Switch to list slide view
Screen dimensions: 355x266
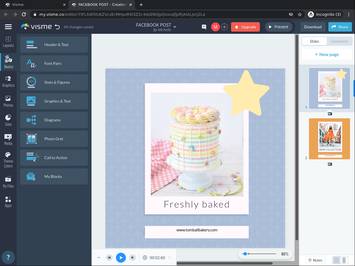(344, 260)
